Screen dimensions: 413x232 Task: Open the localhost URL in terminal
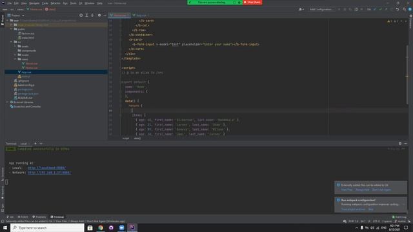(46, 168)
